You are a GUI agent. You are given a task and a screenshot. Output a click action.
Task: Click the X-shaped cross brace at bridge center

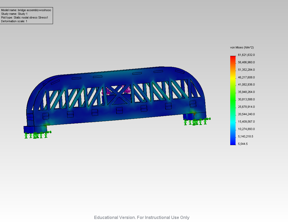(119, 95)
